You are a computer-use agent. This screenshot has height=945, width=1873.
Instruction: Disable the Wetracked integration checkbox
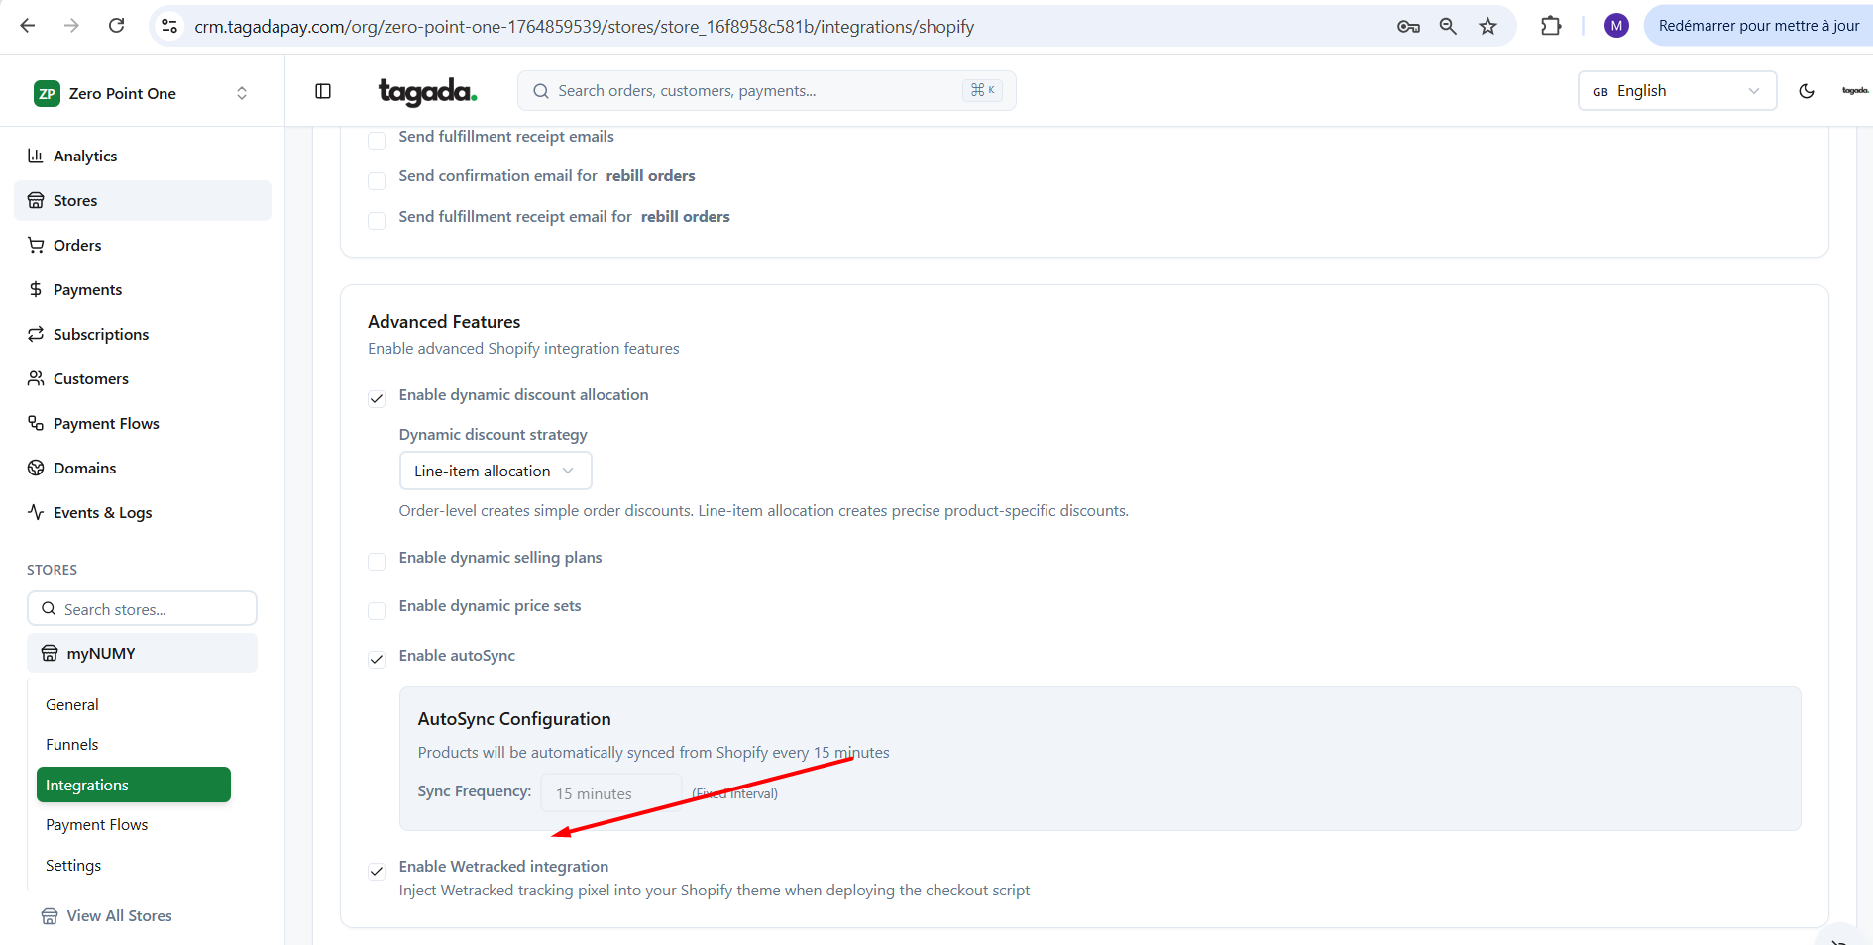point(377,871)
